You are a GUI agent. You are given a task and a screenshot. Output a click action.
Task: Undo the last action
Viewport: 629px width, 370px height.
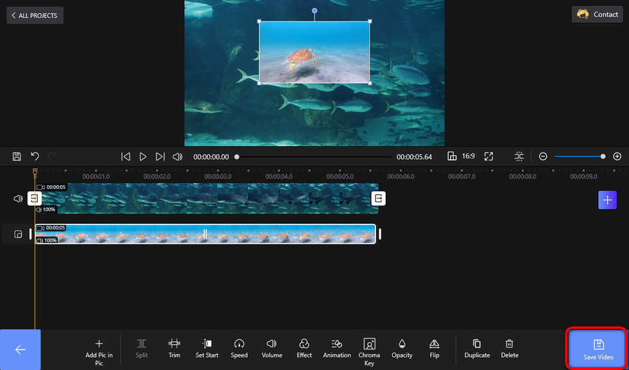point(35,156)
